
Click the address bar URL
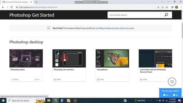(38, 7)
